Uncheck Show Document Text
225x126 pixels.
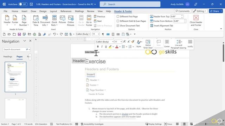[118, 26]
